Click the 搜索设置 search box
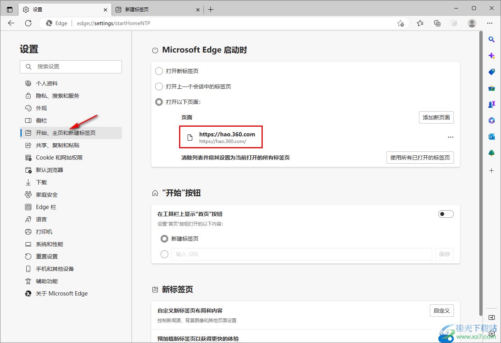Image resolution: width=501 pixels, height=343 pixels. (x=71, y=66)
